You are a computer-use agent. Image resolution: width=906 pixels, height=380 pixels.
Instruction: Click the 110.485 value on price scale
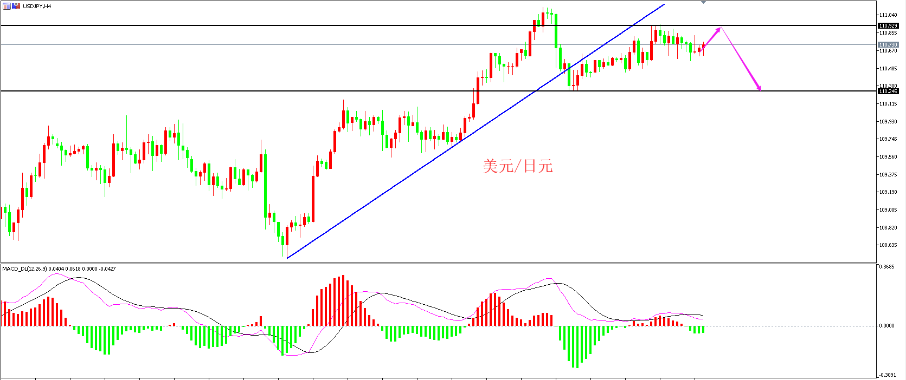click(x=888, y=68)
